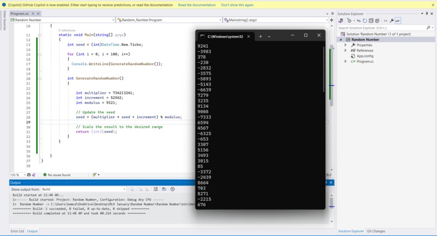
Task: Close the C:\Windows\system32 console tab
Action: click(x=249, y=36)
